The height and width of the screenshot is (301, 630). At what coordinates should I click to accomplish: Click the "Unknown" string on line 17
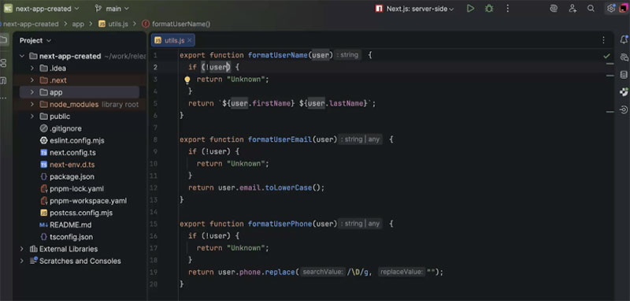(x=246, y=248)
